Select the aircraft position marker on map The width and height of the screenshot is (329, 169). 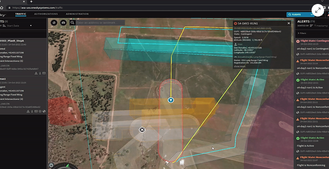pyautogui.click(x=171, y=100)
